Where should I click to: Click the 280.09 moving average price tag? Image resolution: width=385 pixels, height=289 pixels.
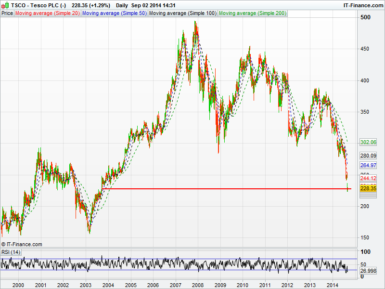[x=368, y=156]
